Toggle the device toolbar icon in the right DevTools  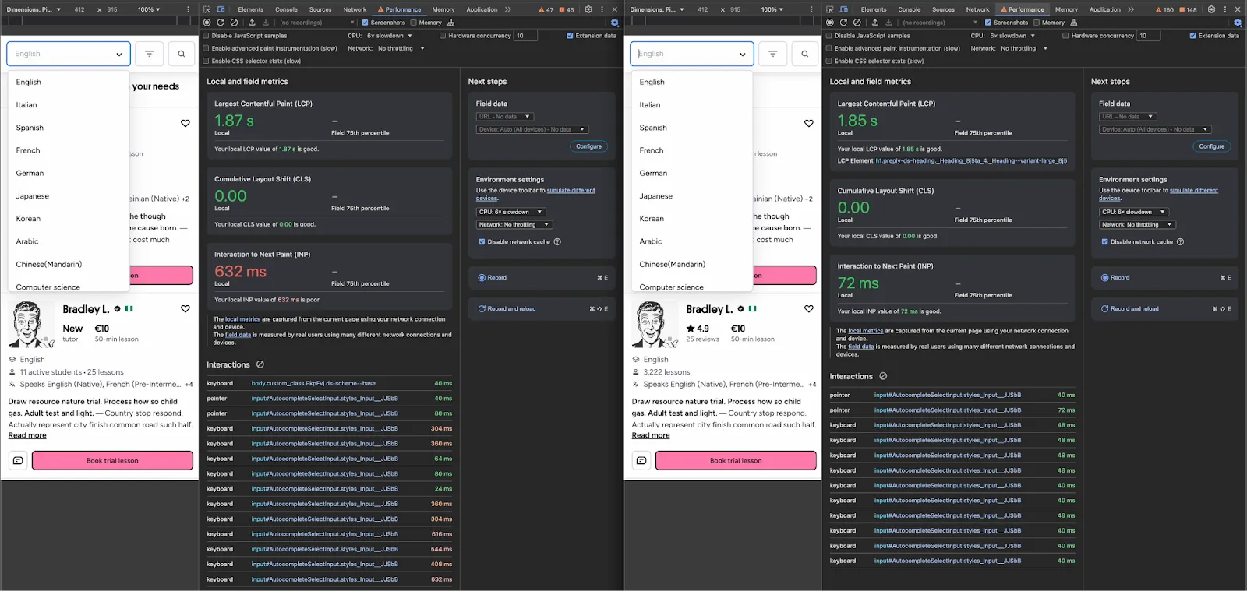point(844,9)
